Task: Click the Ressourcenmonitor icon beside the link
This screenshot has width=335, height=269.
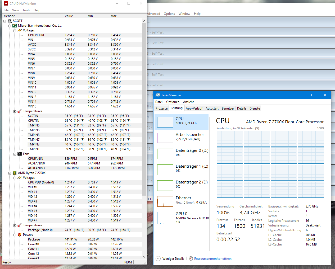Action: [x=191, y=258]
